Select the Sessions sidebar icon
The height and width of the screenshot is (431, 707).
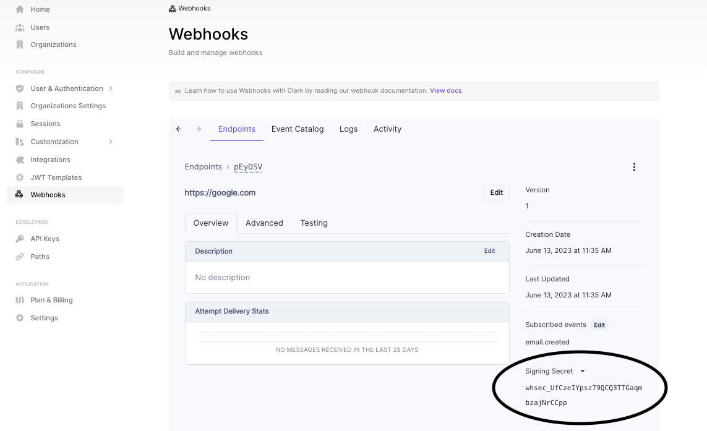pos(19,123)
